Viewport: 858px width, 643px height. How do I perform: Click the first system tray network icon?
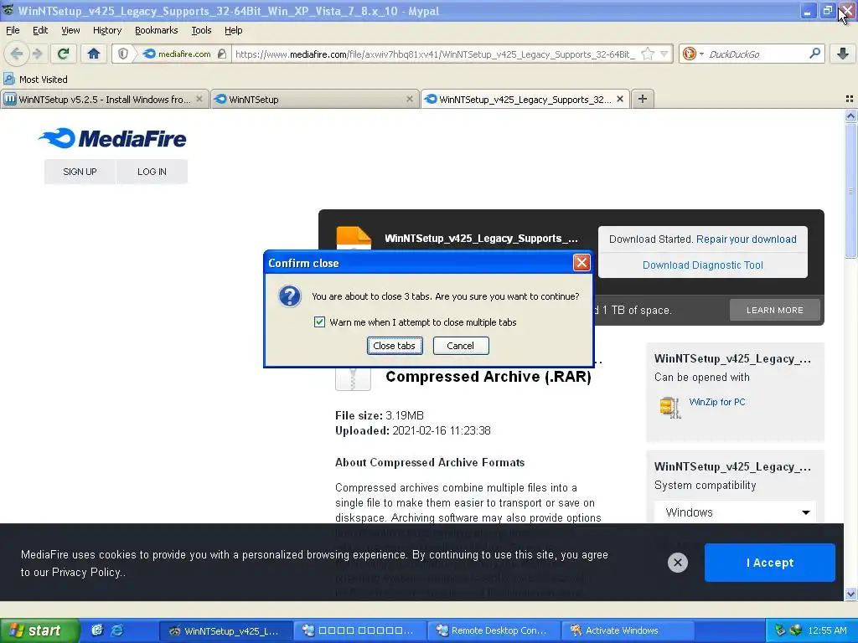[x=780, y=630]
